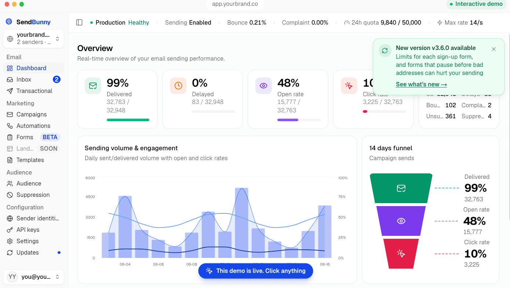Open the Templates page

click(x=33, y=160)
